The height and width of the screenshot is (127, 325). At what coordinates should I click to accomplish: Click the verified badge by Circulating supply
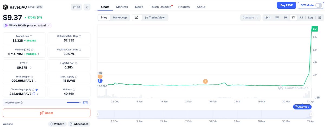(x=37, y=90)
